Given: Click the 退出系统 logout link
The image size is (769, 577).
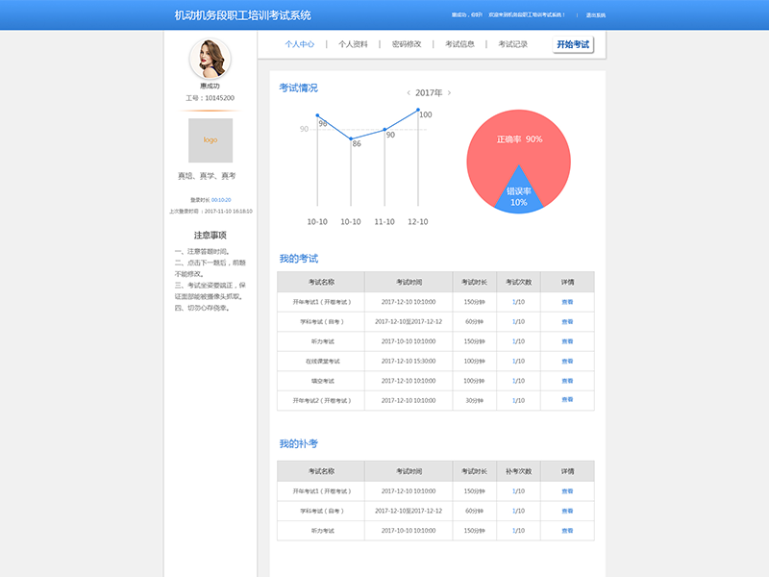Looking at the screenshot, I should click(596, 15).
